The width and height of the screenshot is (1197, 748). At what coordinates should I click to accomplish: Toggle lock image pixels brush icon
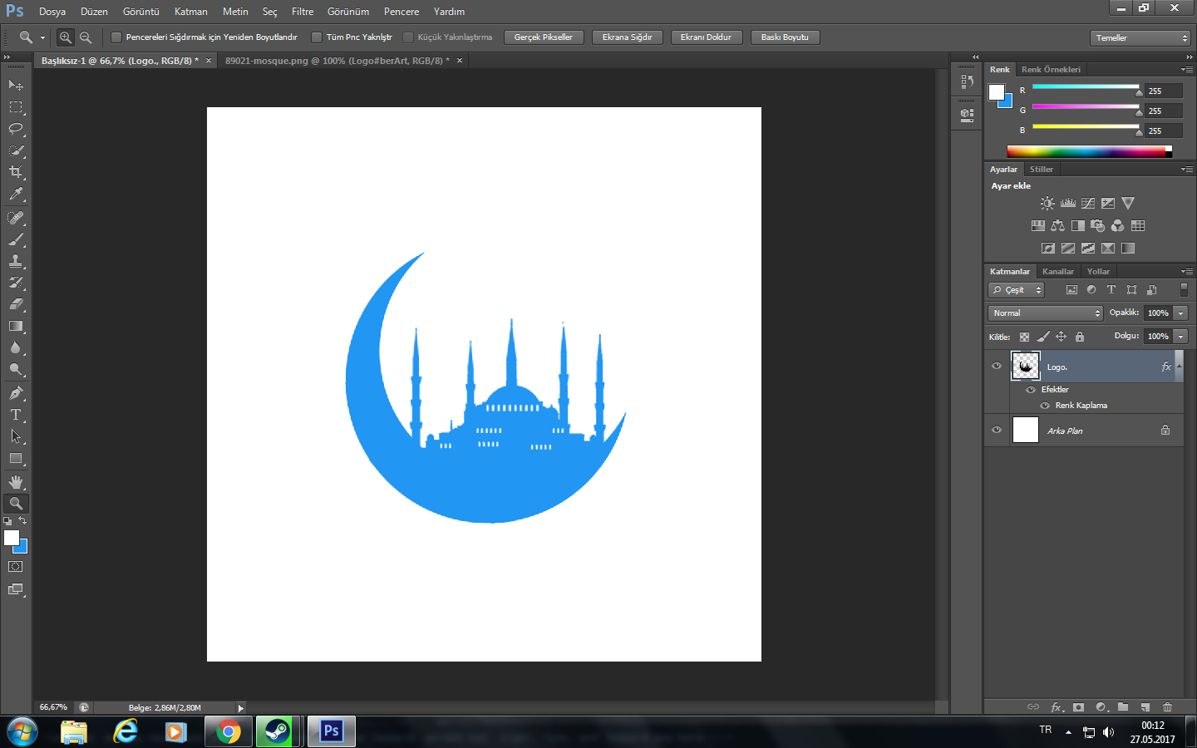[1043, 337]
